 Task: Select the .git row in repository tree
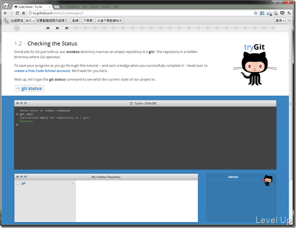pos(45,183)
